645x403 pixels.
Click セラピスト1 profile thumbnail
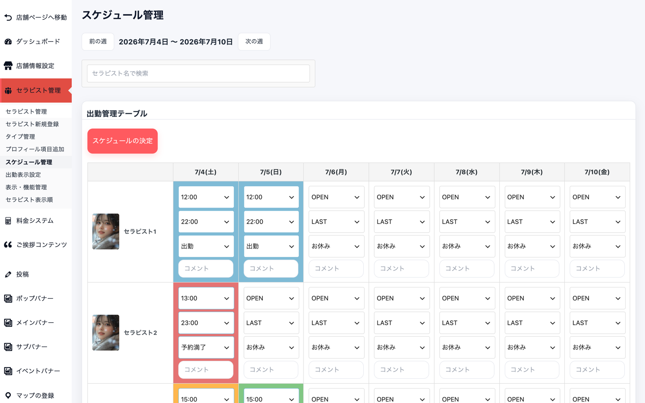click(x=106, y=231)
